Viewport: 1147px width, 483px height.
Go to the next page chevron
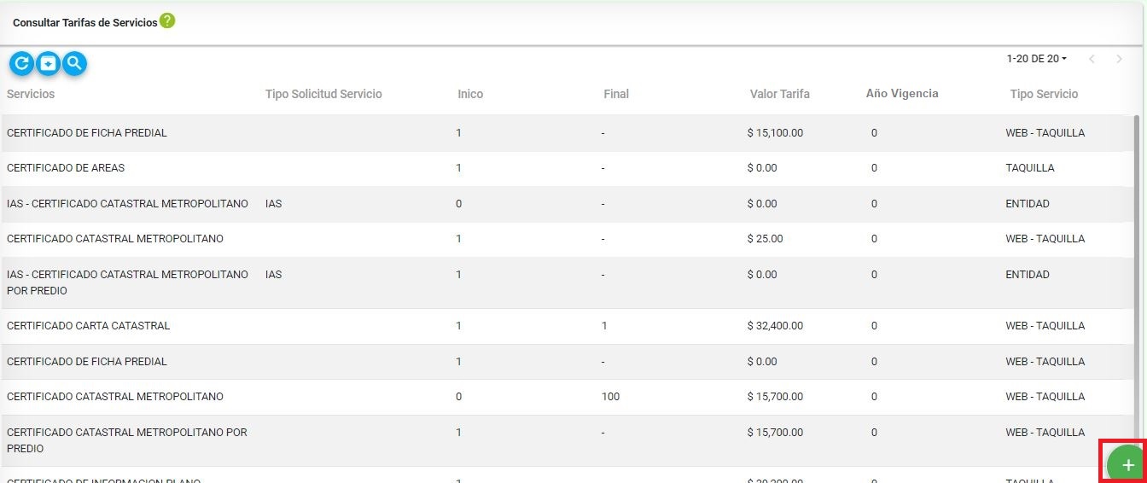pyautogui.click(x=1119, y=59)
